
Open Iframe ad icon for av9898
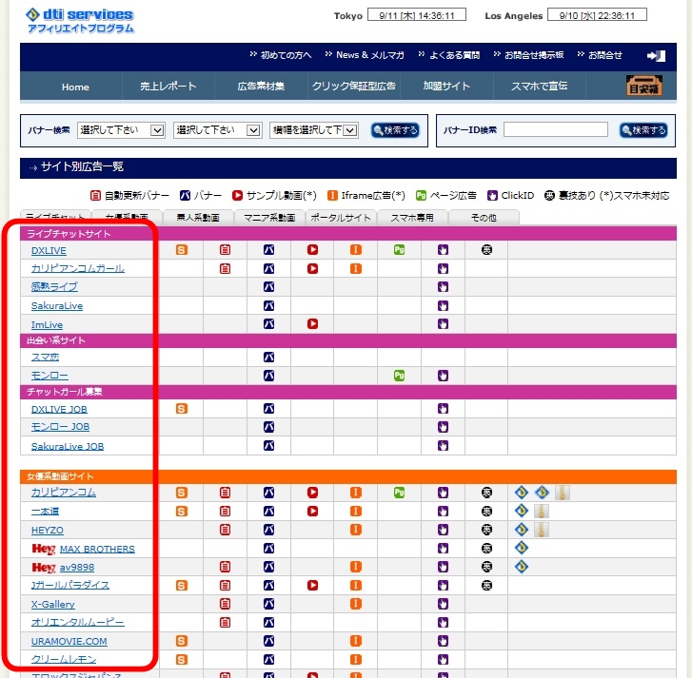click(356, 567)
